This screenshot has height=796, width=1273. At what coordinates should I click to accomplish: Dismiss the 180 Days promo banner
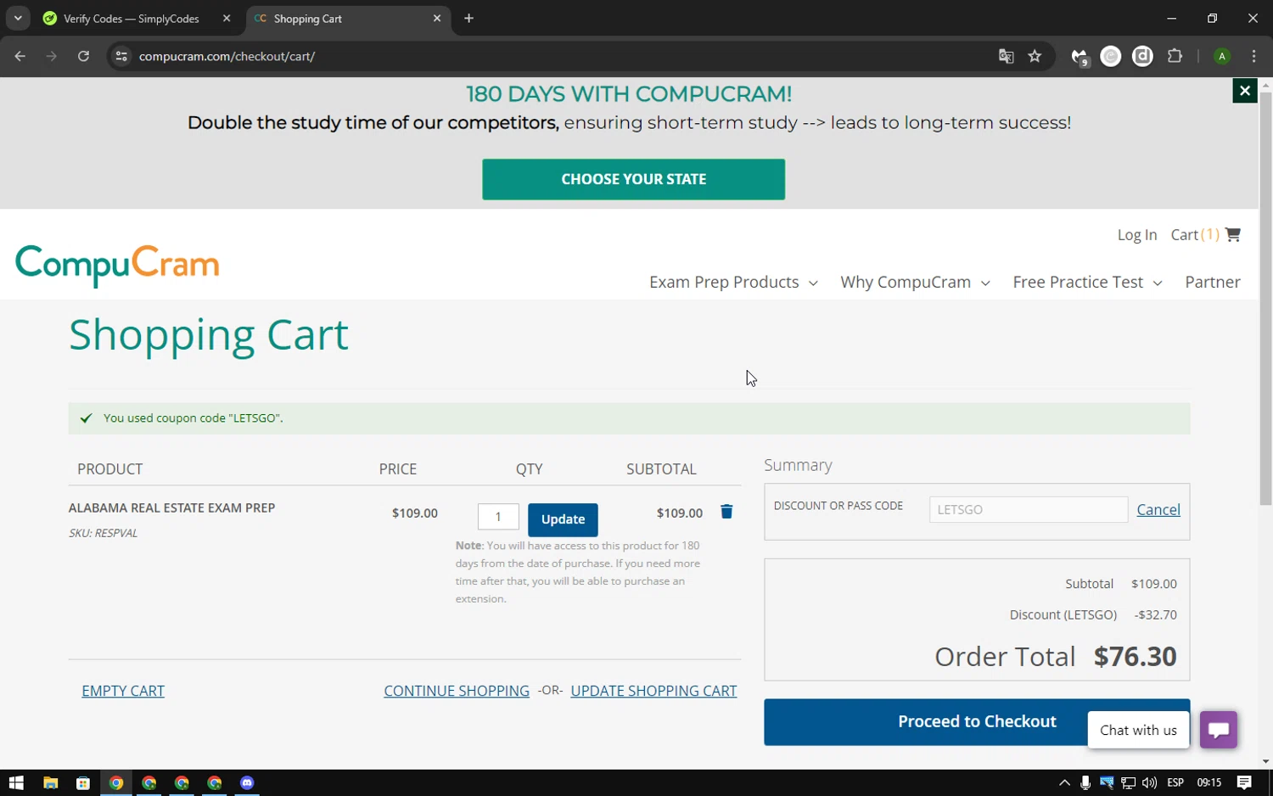[1245, 91]
